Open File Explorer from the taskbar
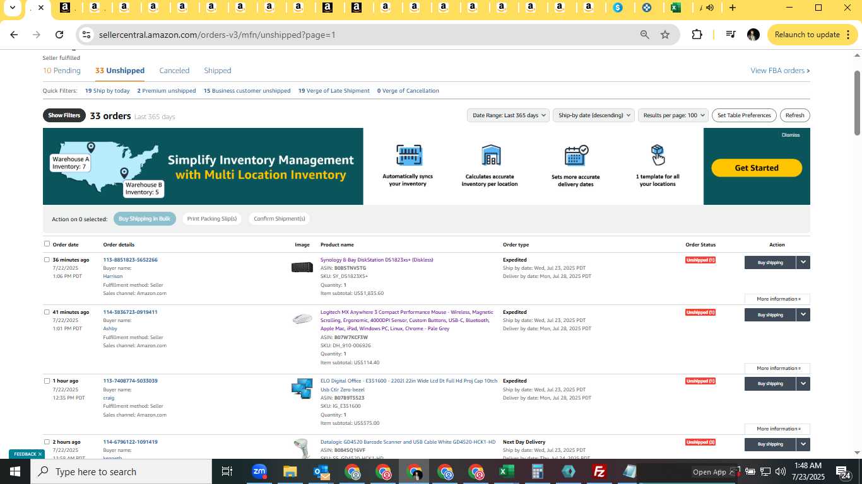Image resolution: width=862 pixels, height=484 pixels. [x=290, y=471]
